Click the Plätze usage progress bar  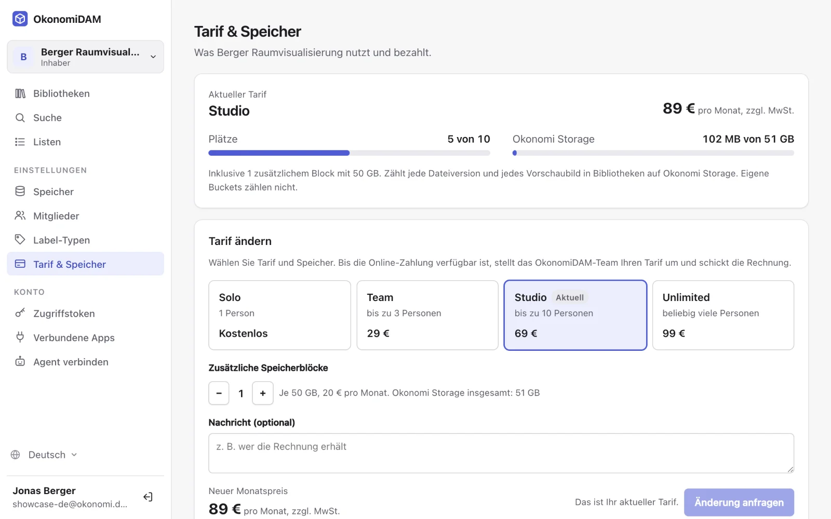(349, 153)
